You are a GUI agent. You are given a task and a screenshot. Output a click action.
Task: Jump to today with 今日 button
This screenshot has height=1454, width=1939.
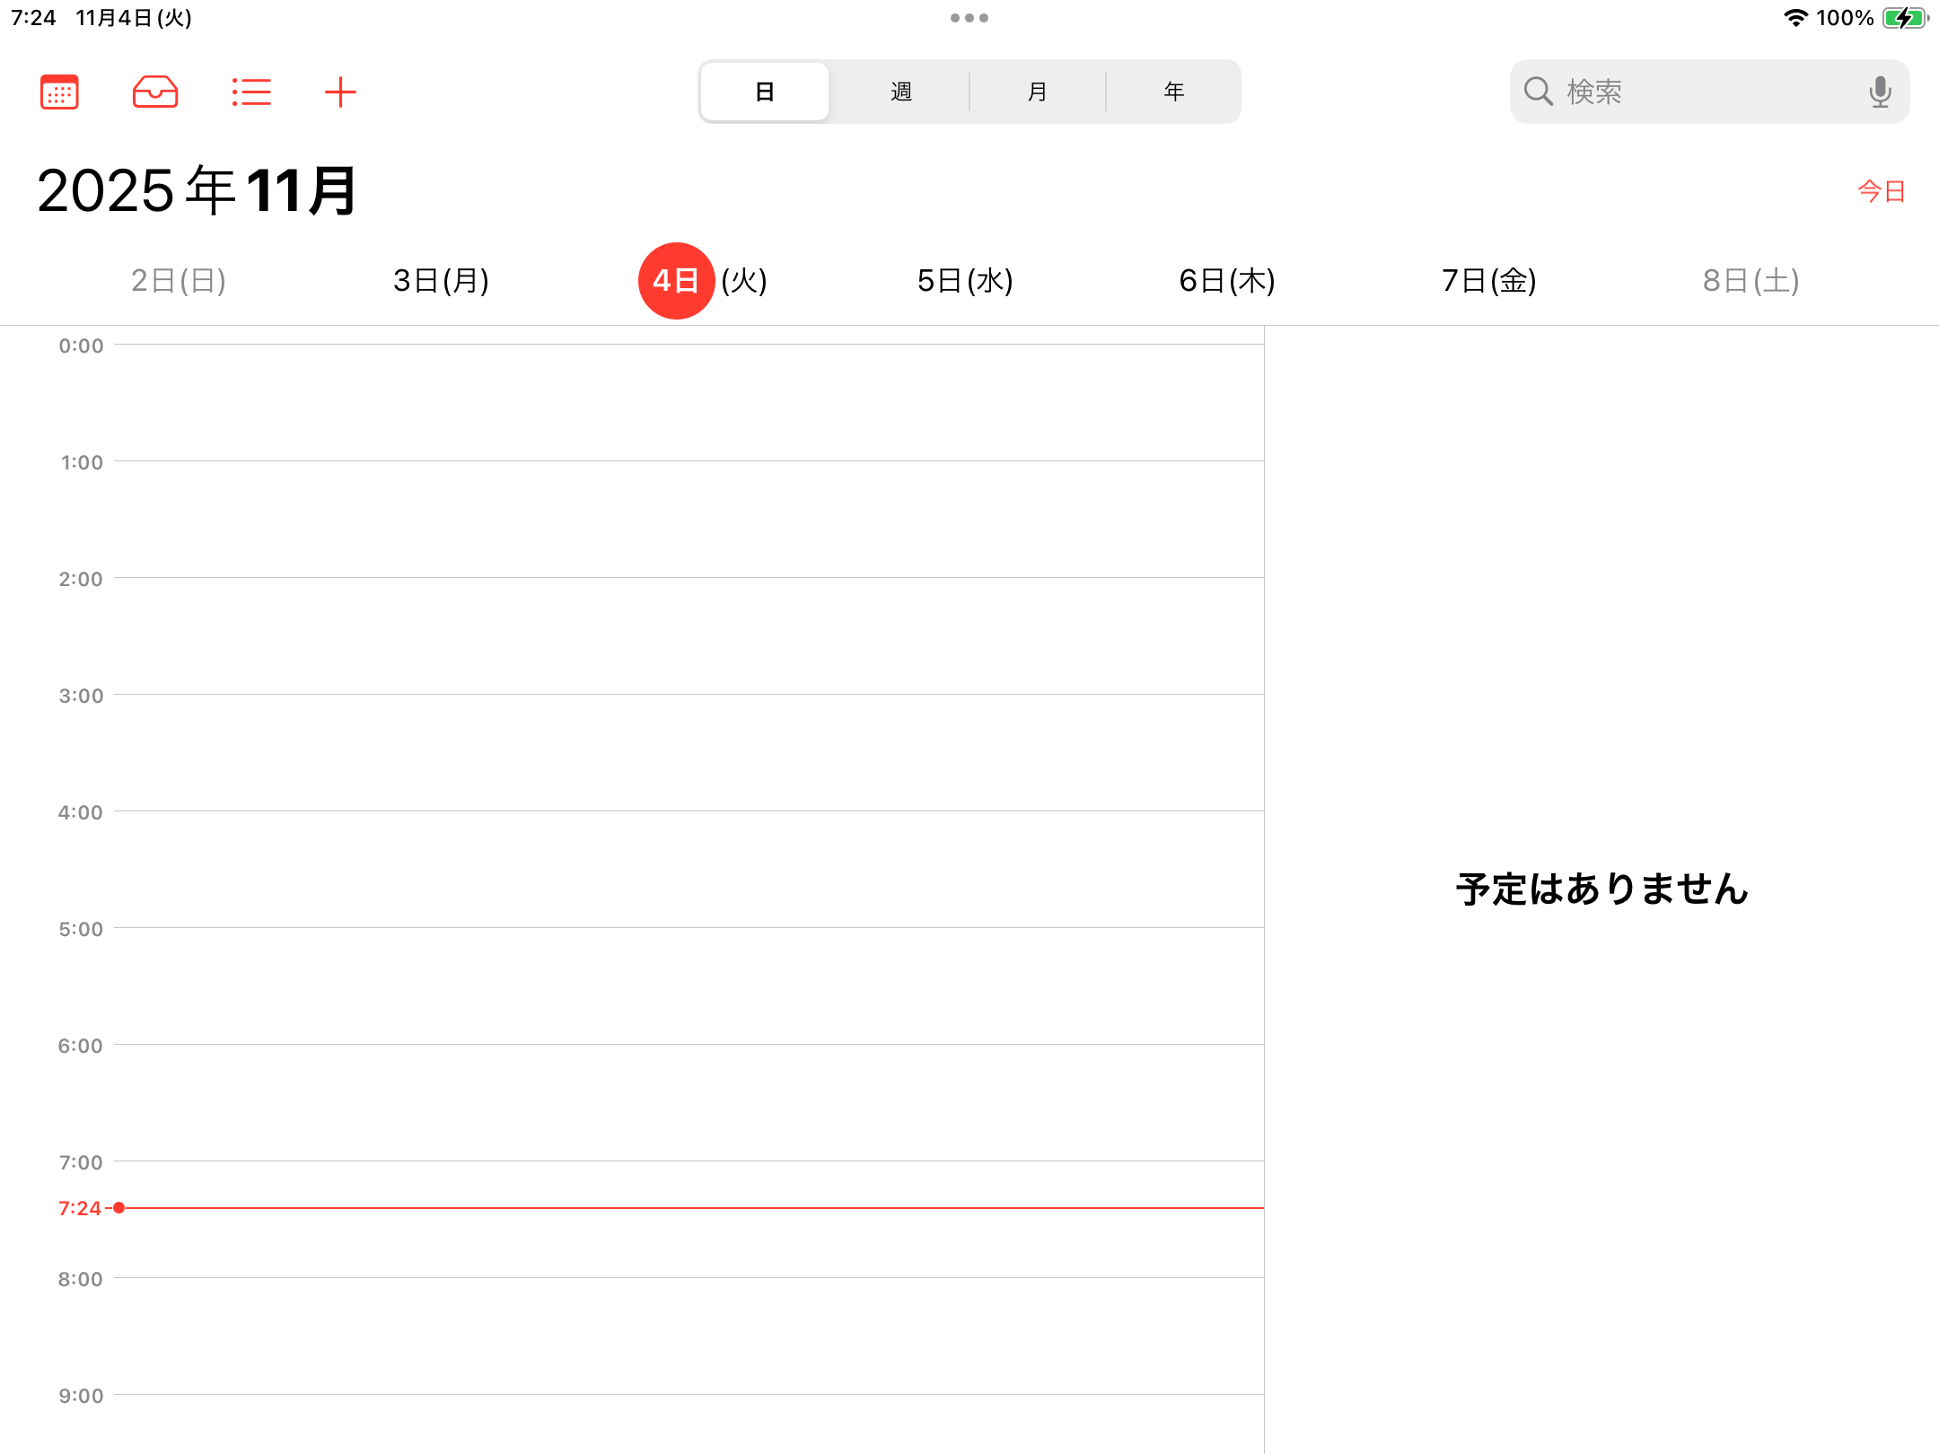tap(1882, 191)
